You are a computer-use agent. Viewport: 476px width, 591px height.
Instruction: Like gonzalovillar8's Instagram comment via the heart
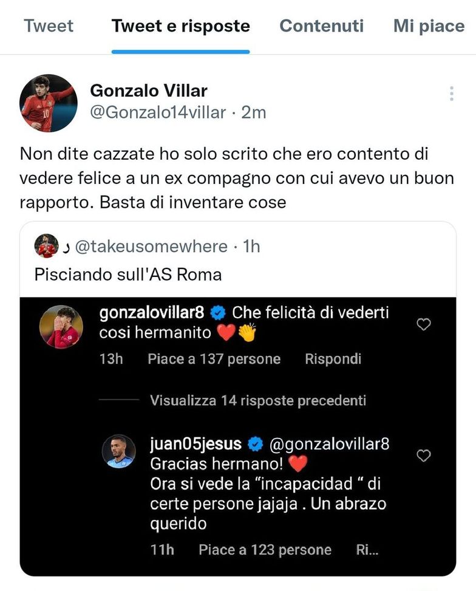423,324
